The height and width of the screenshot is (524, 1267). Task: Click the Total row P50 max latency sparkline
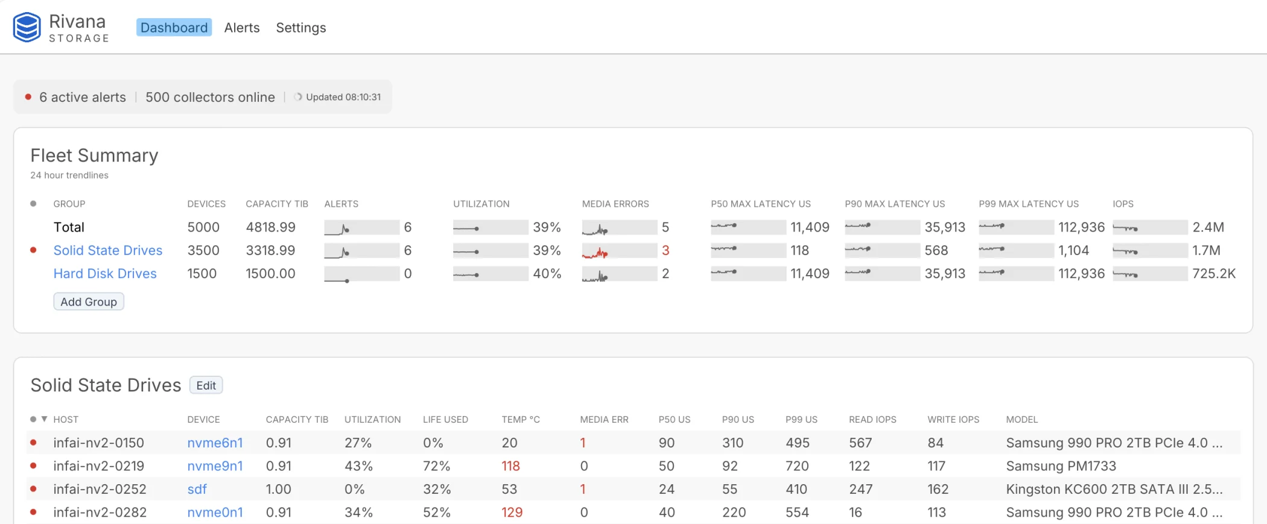(x=748, y=227)
